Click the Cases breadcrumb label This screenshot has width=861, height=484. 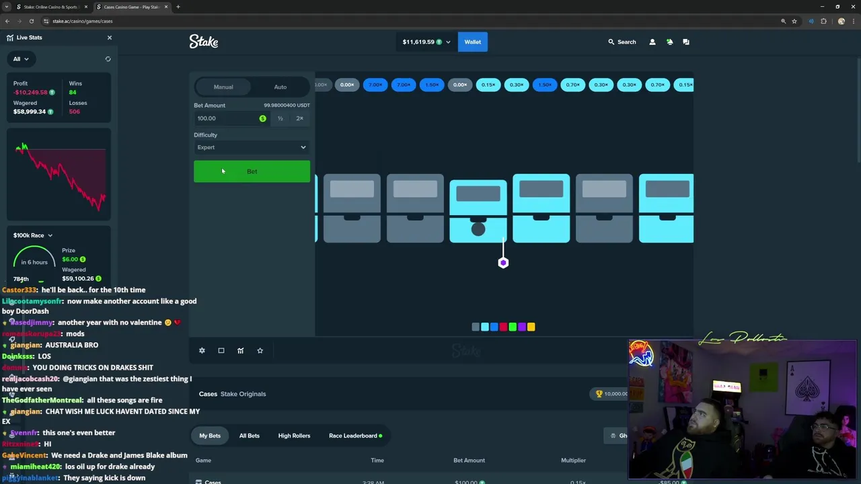point(208,394)
